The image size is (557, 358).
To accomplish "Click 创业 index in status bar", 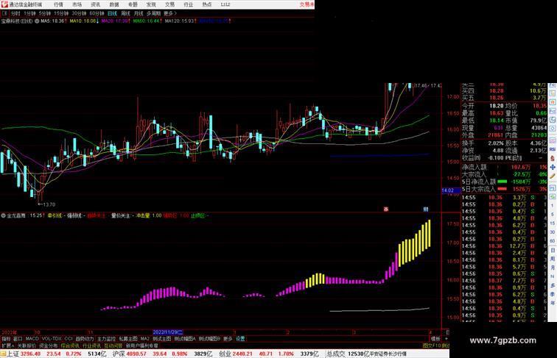I will (x=225, y=354).
